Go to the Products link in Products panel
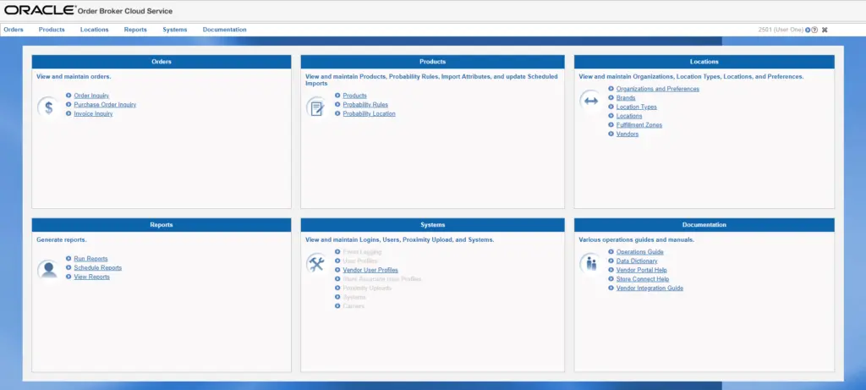The image size is (866, 390). [354, 96]
